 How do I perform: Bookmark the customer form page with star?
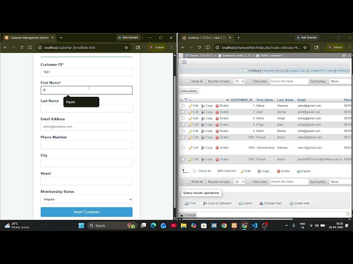click(x=126, y=47)
